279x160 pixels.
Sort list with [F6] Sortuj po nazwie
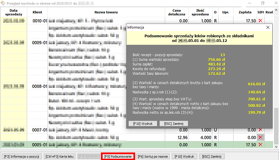click(x=153, y=156)
